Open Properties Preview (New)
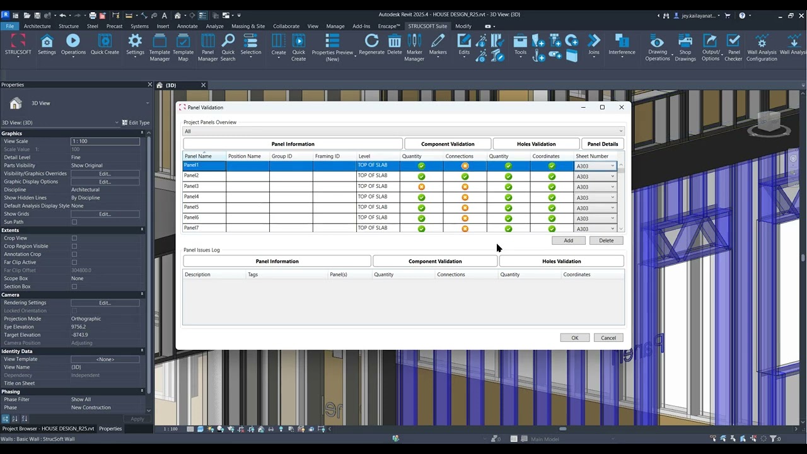The height and width of the screenshot is (454, 807). point(332,48)
